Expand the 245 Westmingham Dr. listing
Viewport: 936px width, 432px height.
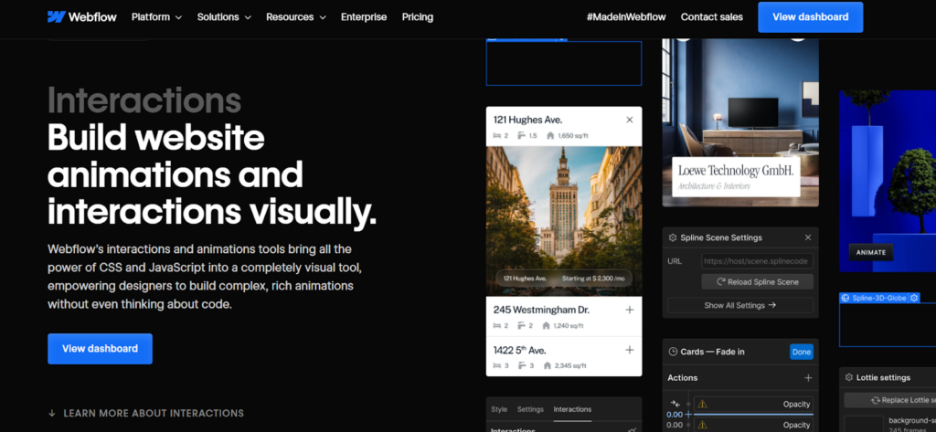pyautogui.click(x=629, y=310)
